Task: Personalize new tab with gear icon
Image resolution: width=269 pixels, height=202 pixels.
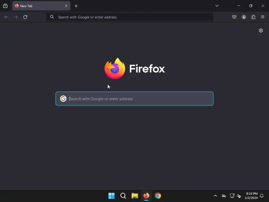Action: 261,31
